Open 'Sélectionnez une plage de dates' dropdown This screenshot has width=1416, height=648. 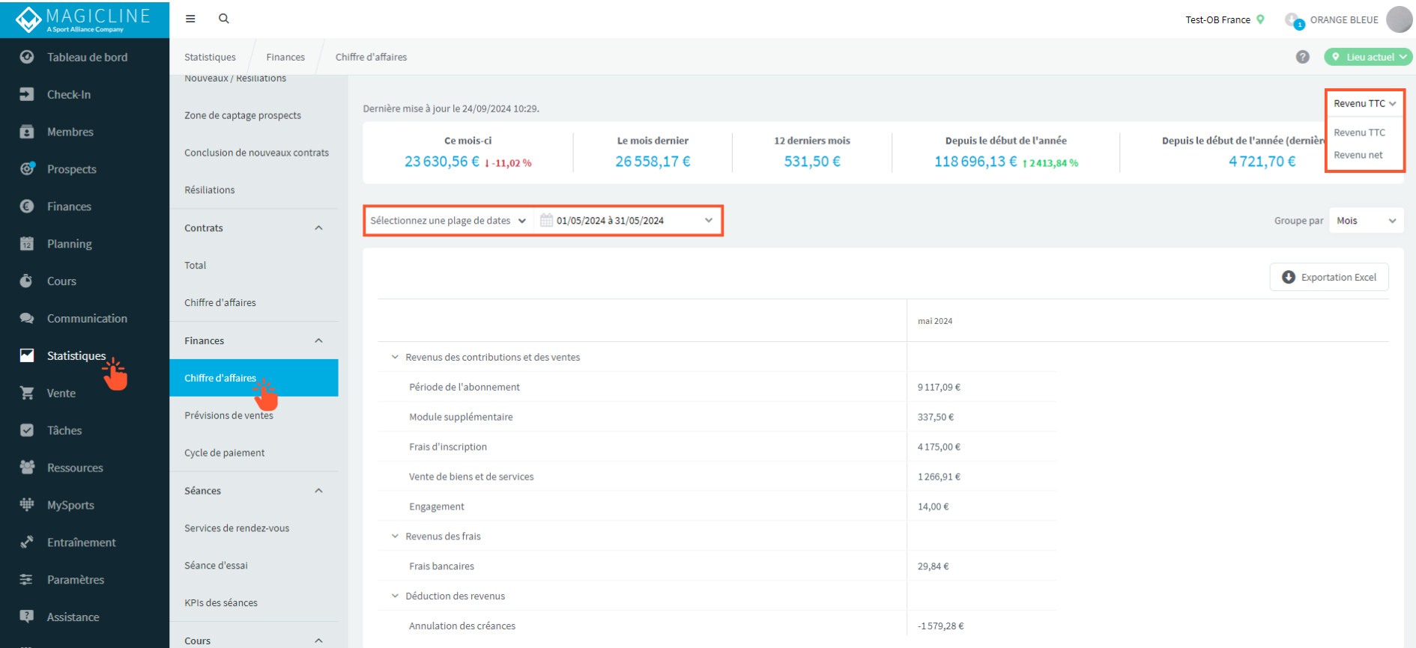coord(448,221)
